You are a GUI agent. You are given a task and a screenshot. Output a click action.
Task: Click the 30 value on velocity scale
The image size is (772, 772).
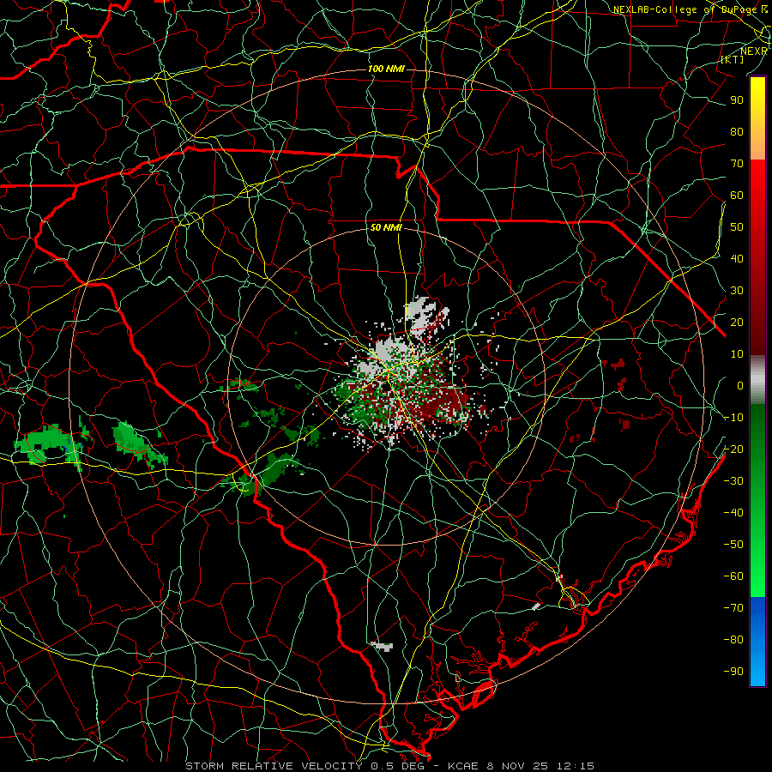point(737,291)
